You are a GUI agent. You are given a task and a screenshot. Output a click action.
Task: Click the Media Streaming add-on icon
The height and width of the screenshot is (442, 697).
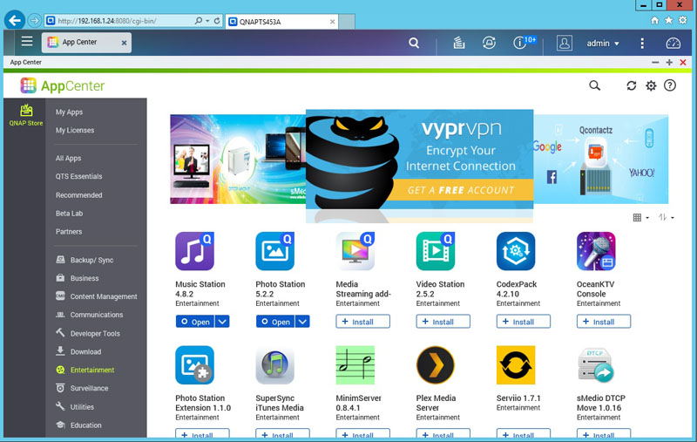click(355, 251)
